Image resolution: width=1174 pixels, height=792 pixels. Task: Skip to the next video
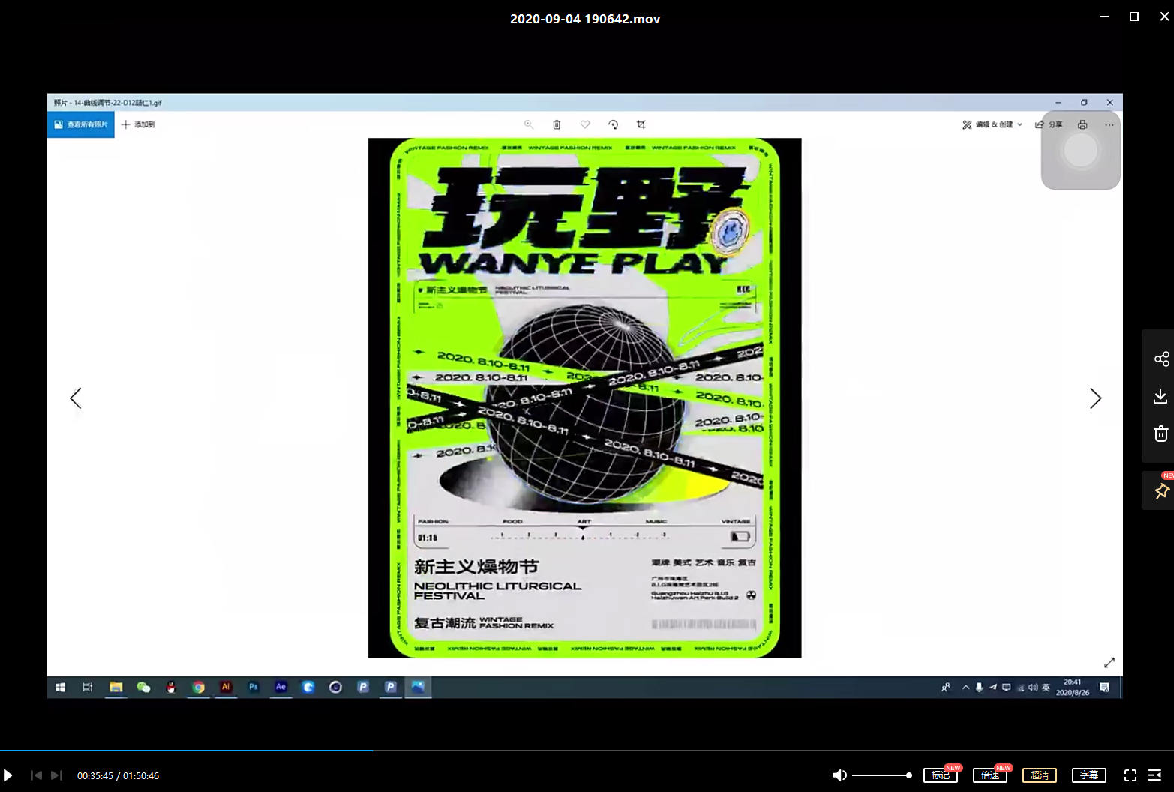point(56,775)
